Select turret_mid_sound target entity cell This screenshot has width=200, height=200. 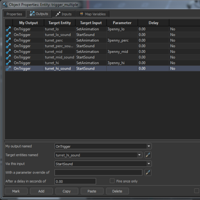pos(59,57)
